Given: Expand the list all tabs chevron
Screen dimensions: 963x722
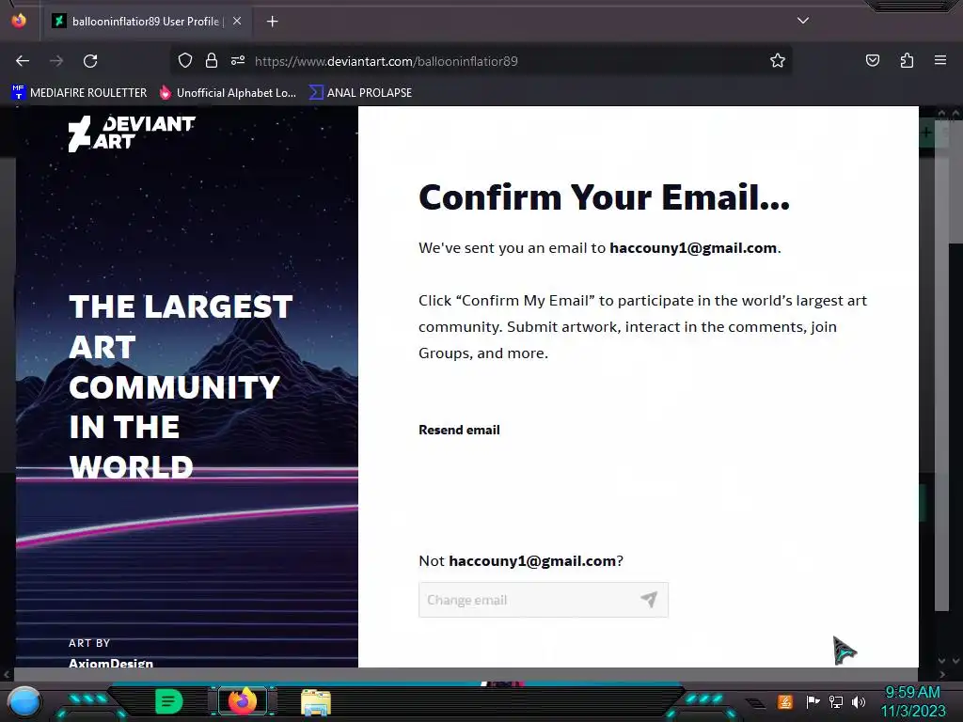Looking at the screenshot, I should [x=803, y=21].
